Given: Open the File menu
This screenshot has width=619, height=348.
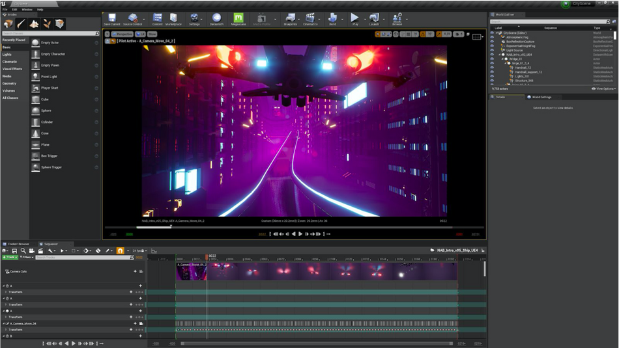Looking at the screenshot, I should 5,10.
